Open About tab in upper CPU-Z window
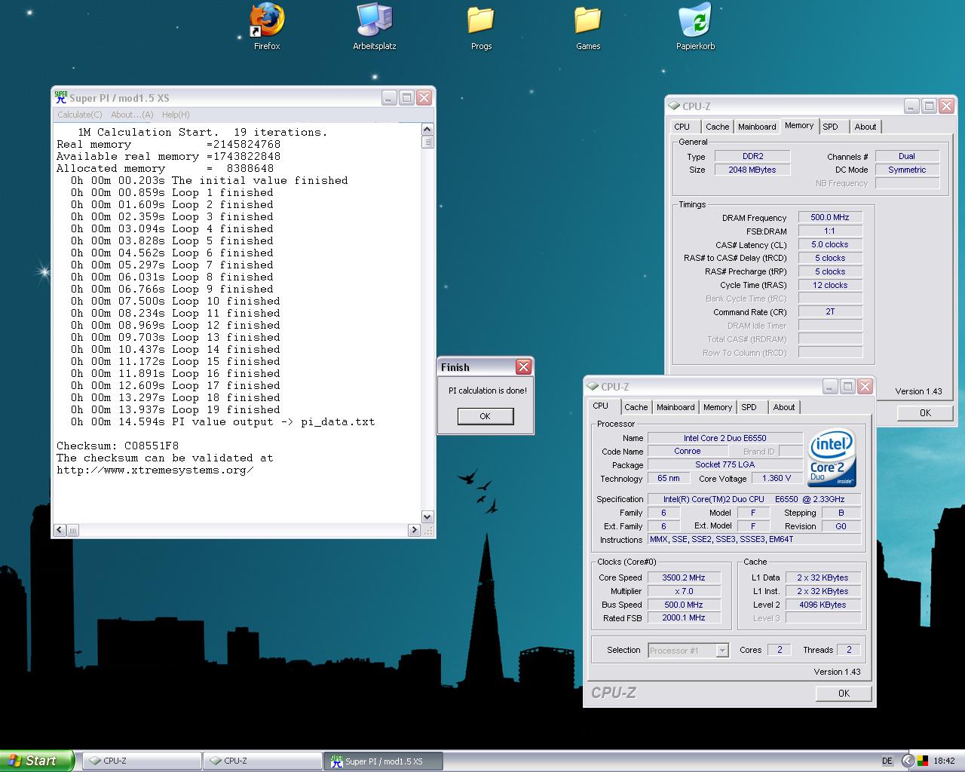965x772 pixels. [x=865, y=127]
